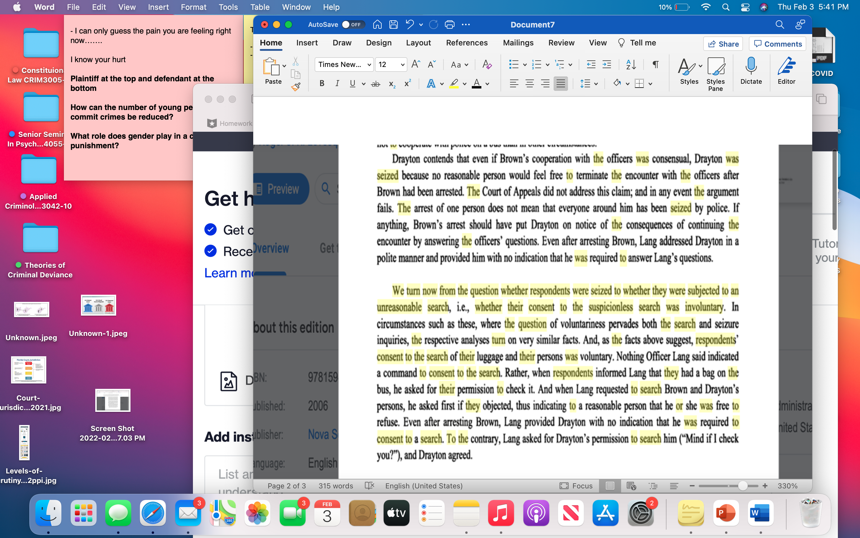The image size is (860, 538).
Task: Open PowerPoint from the Dock
Action: click(726, 513)
